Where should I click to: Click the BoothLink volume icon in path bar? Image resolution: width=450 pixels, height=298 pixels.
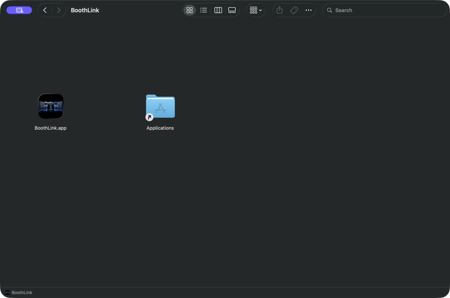click(x=7, y=293)
